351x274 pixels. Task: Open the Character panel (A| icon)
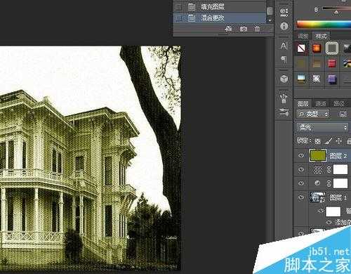284,46
